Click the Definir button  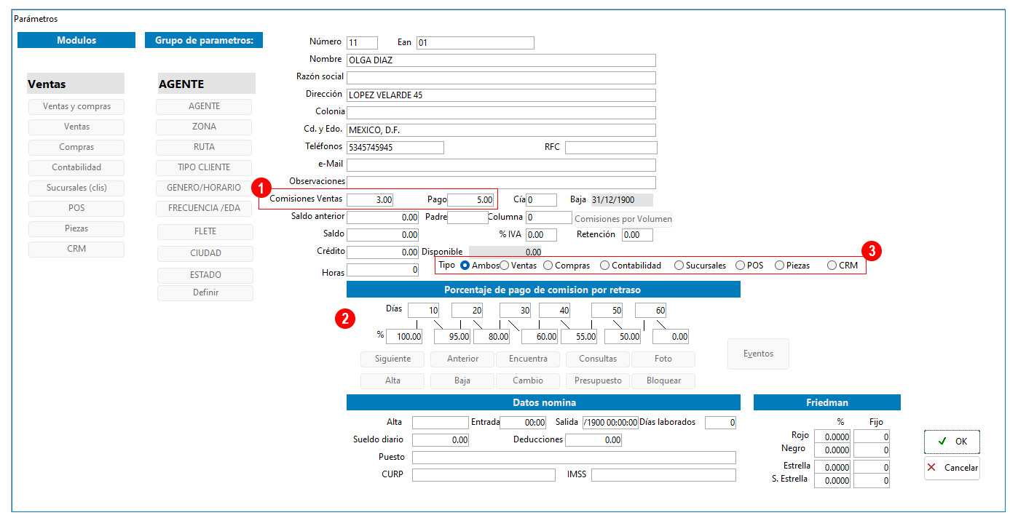(205, 292)
